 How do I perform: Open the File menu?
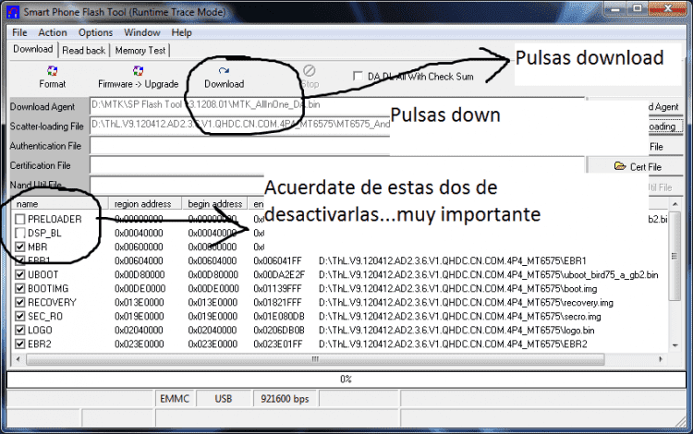click(x=19, y=32)
